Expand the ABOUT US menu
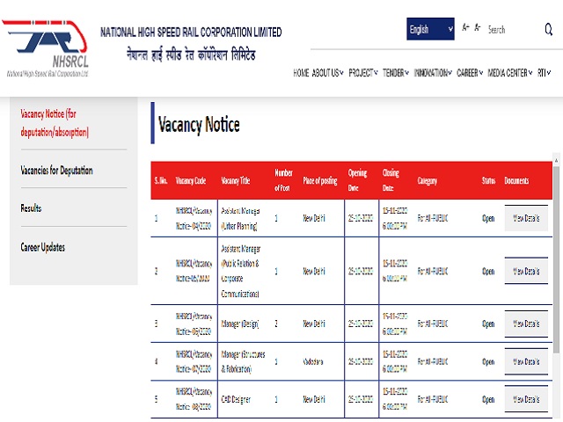 (x=328, y=73)
